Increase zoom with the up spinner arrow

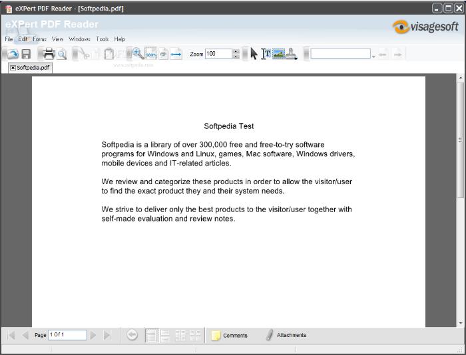tap(236, 51)
